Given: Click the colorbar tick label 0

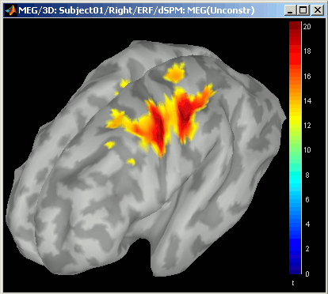Looking at the screenshot, I should pyautogui.click(x=307, y=273).
